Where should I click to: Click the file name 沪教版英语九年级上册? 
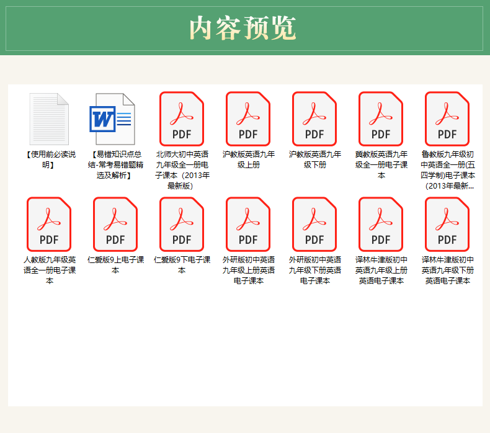pyautogui.click(x=249, y=159)
